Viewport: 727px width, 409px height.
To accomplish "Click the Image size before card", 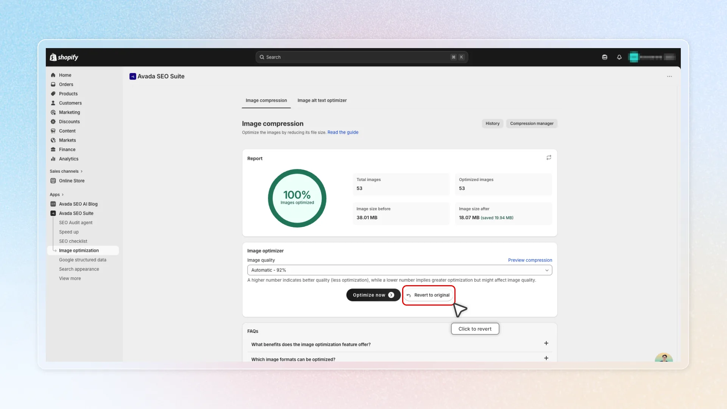I will click(x=401, y=214).
